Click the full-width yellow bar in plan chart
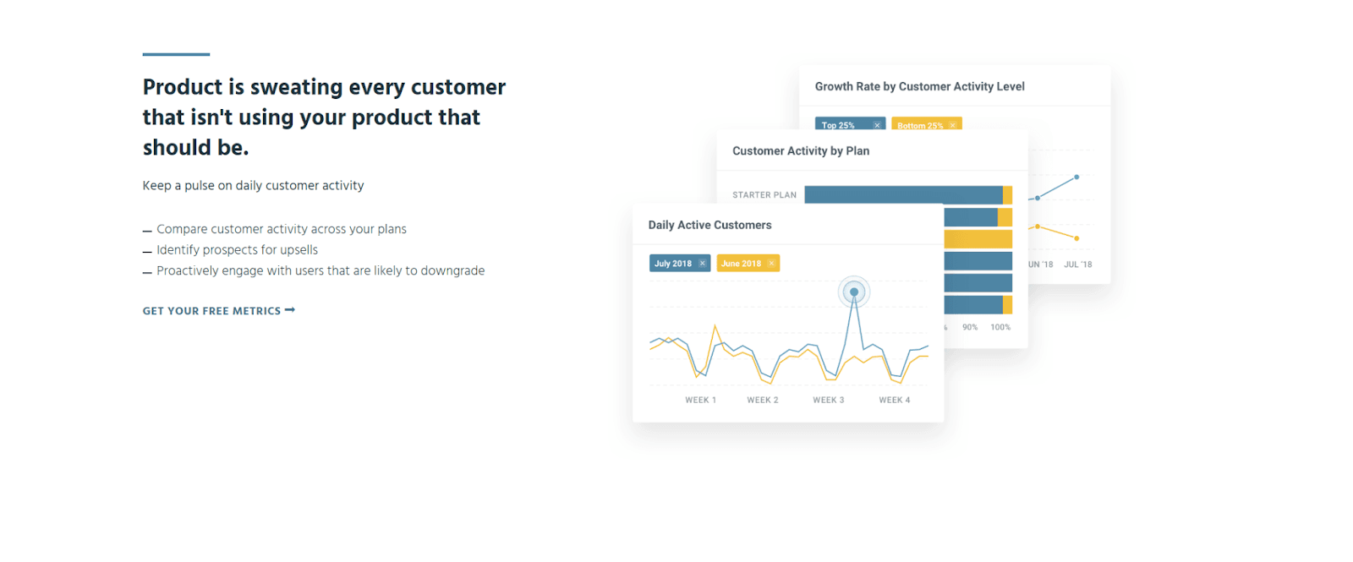The image size is (1353, 562). (x=978, y=239)
